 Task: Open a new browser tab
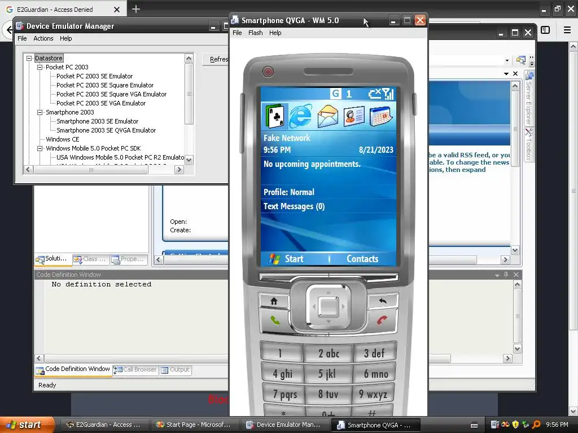135,9
